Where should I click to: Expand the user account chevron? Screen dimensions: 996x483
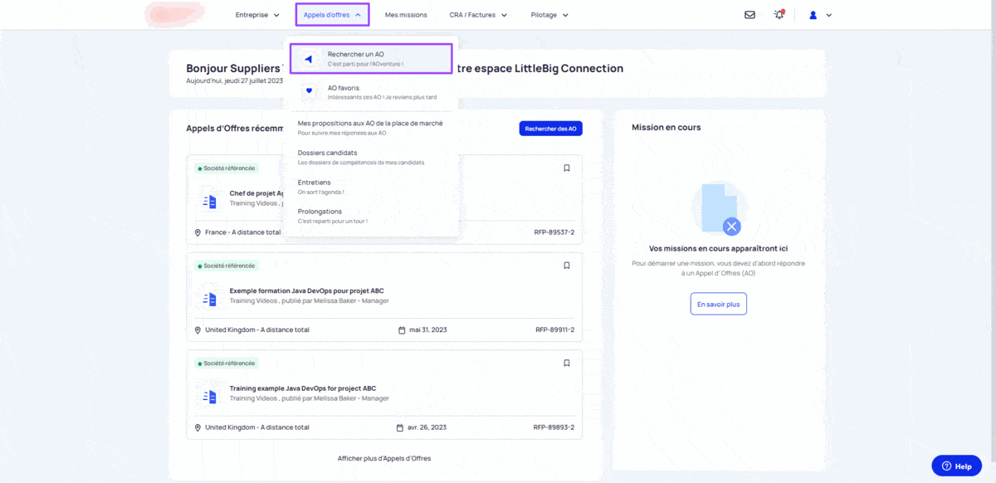point(828,15)
